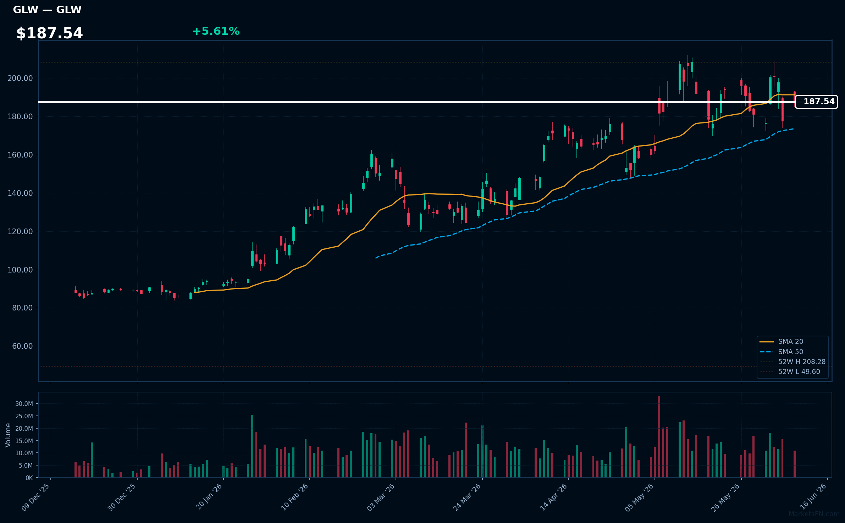Click the 100.00 price axis label
Viewport: 845px width, 523px height.
pyautogui.click(x=20, y=270)
